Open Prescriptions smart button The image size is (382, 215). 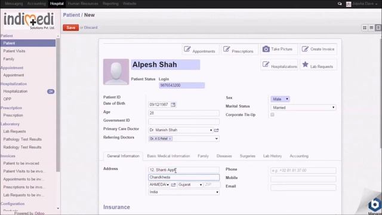coord(239,50)
